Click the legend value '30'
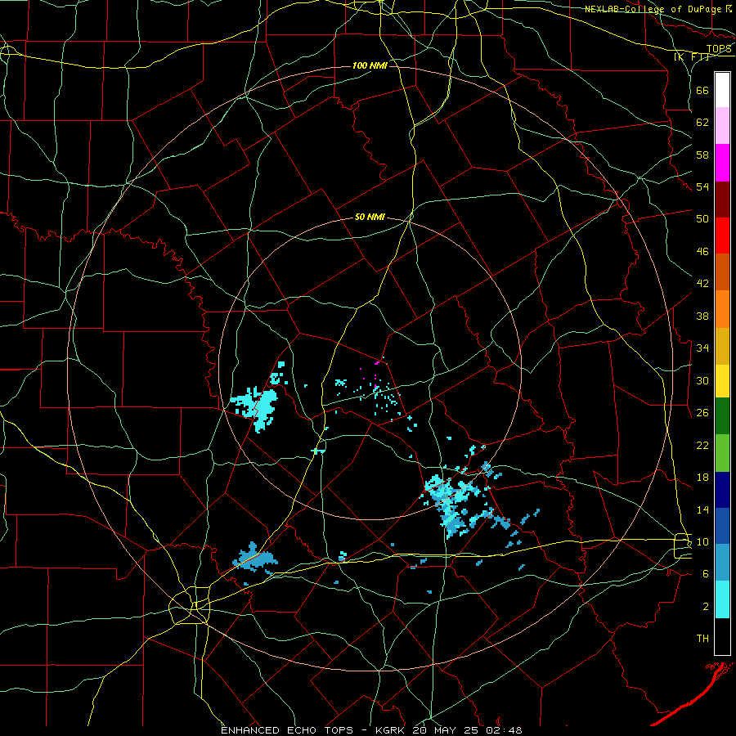736x736 pixels. (702, 380)
